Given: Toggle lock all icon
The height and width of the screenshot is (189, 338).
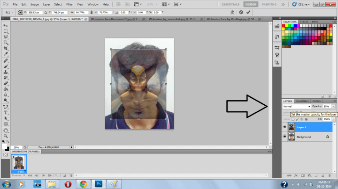Looking at the screenshot, I should (x=306, y=119).
